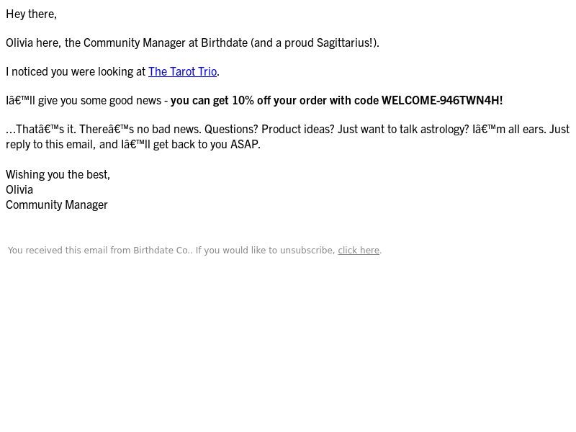The width and height of the screenshot is (576, 432).
Task: Click the "Hey there," greeting line
Action: (x=31, y=14)
